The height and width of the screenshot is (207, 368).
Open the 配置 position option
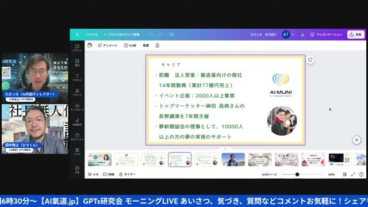pyautogui.click(x=146, y=45)
